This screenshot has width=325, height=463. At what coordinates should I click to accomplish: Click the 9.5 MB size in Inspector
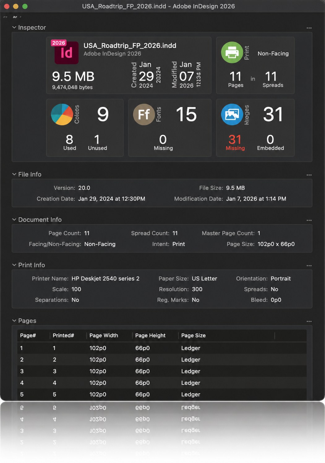73,76
